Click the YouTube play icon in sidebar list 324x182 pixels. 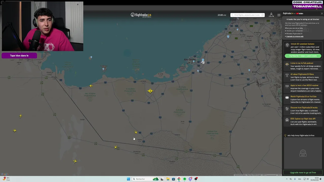pos(287,98)
